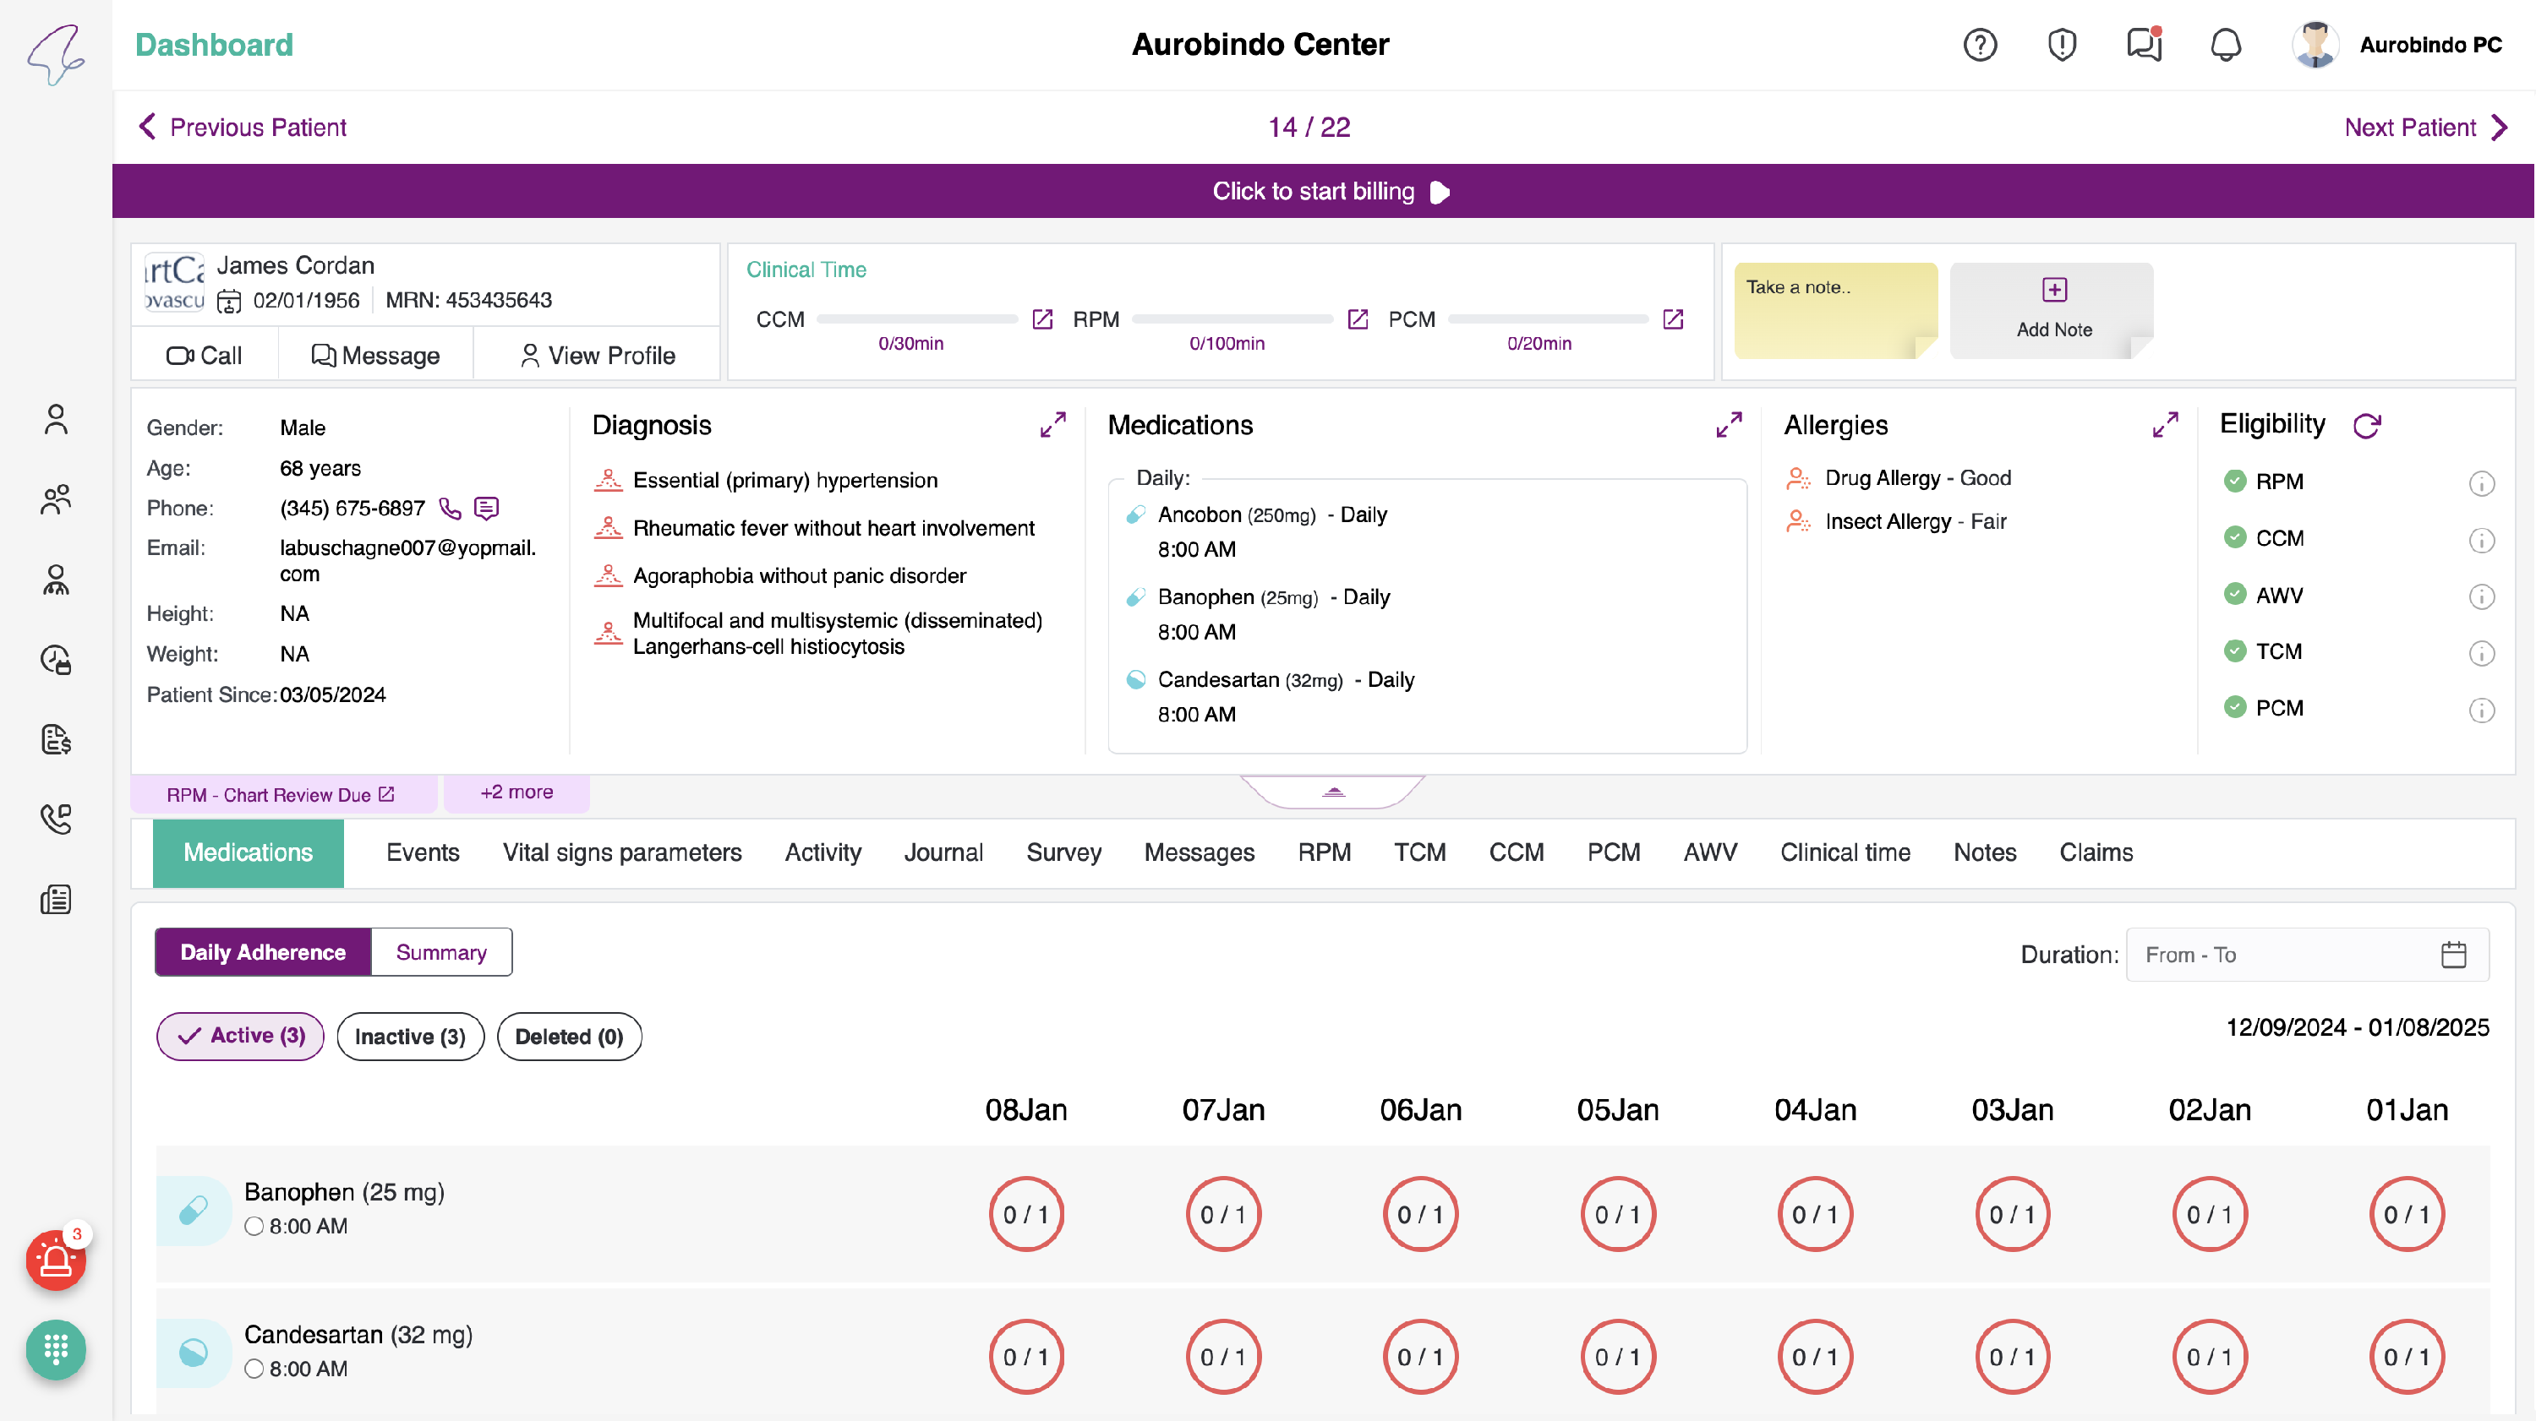The image size is (2536, 1421).
Task: Expand the Diagnosis panel
Action: click(x=1052, y=425)
